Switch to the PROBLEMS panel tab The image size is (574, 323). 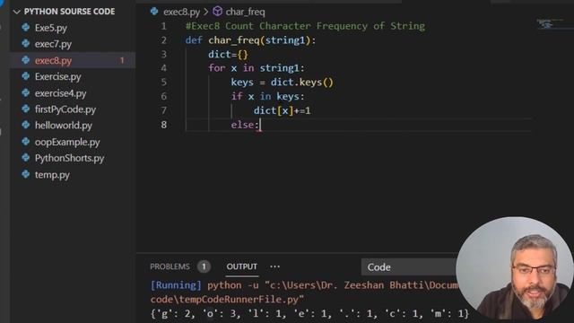(170, 266)
